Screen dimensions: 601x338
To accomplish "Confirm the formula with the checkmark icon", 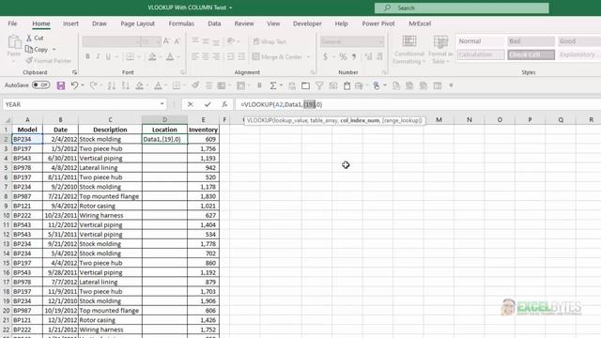I will (x=208, y=104).
